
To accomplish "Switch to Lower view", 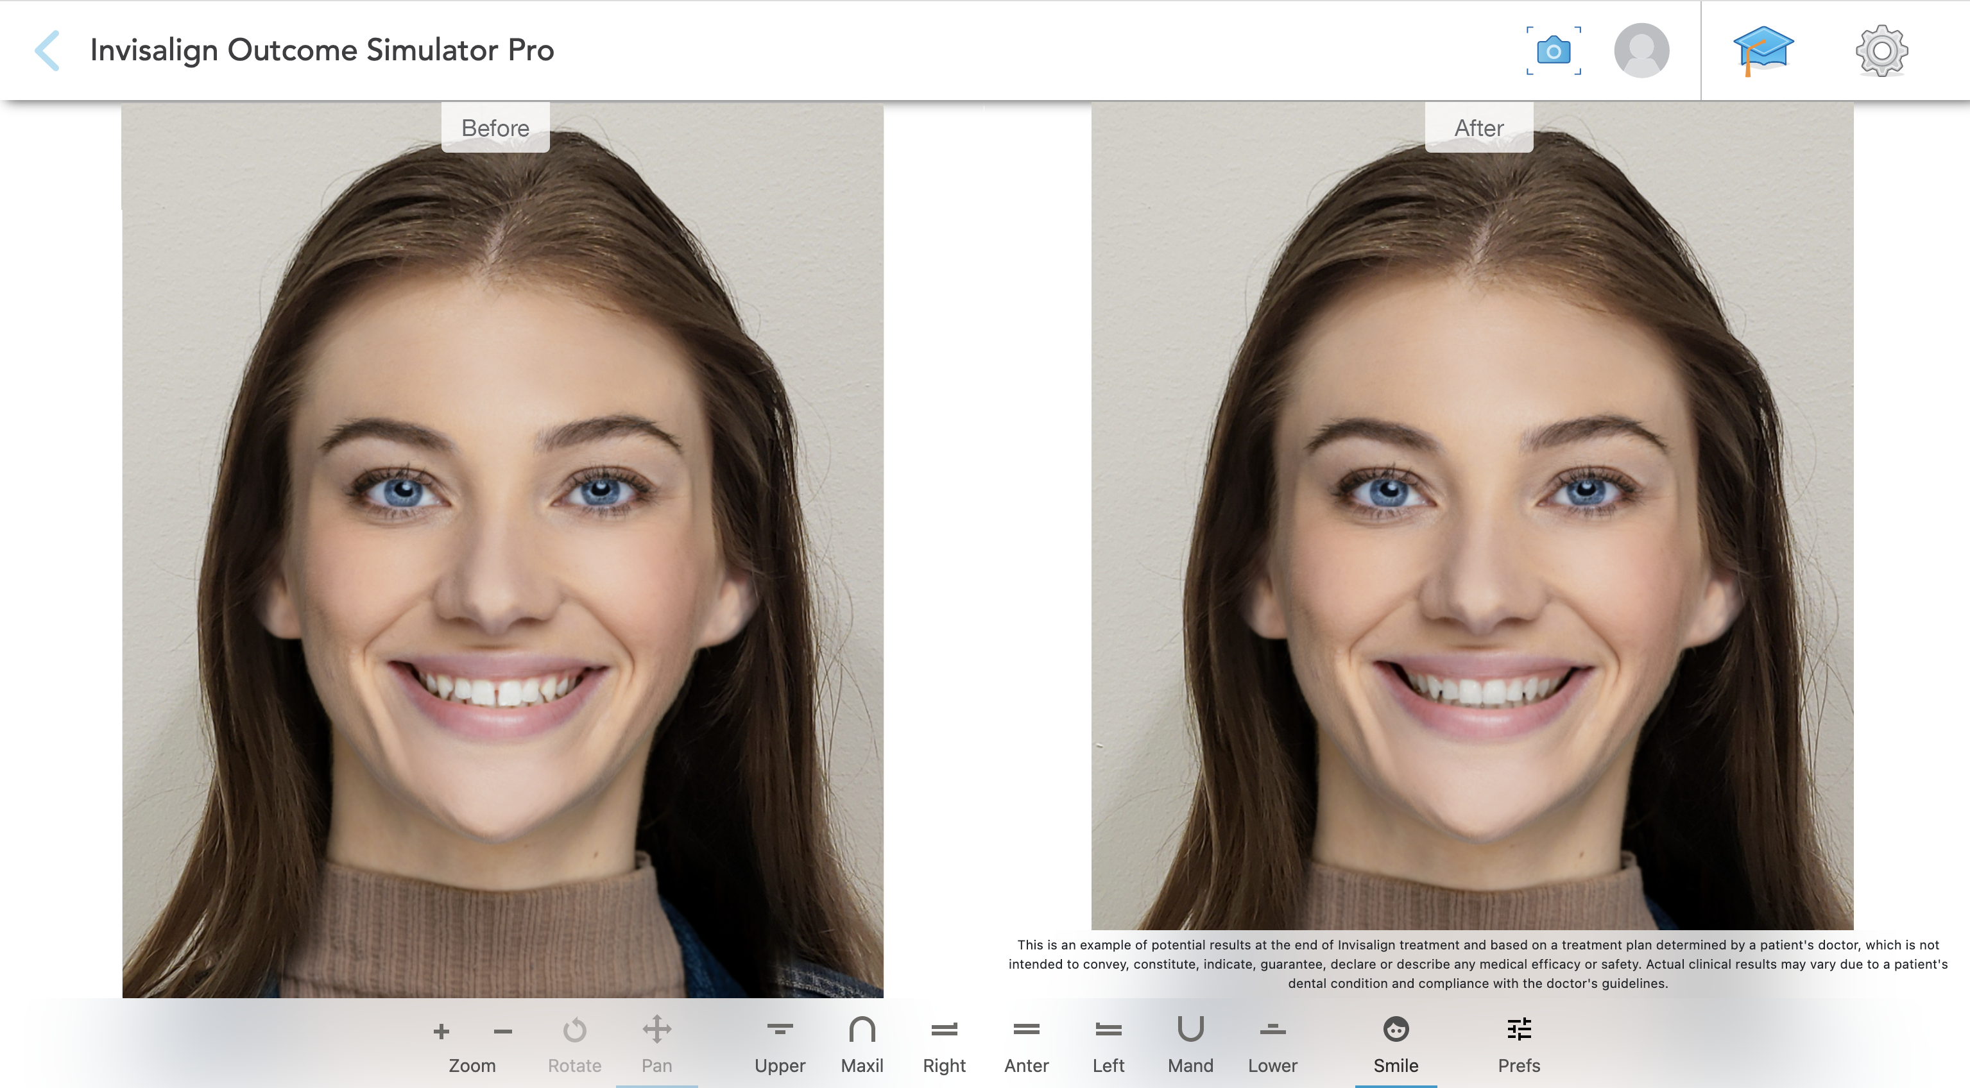I will tap(1272, 1044).
